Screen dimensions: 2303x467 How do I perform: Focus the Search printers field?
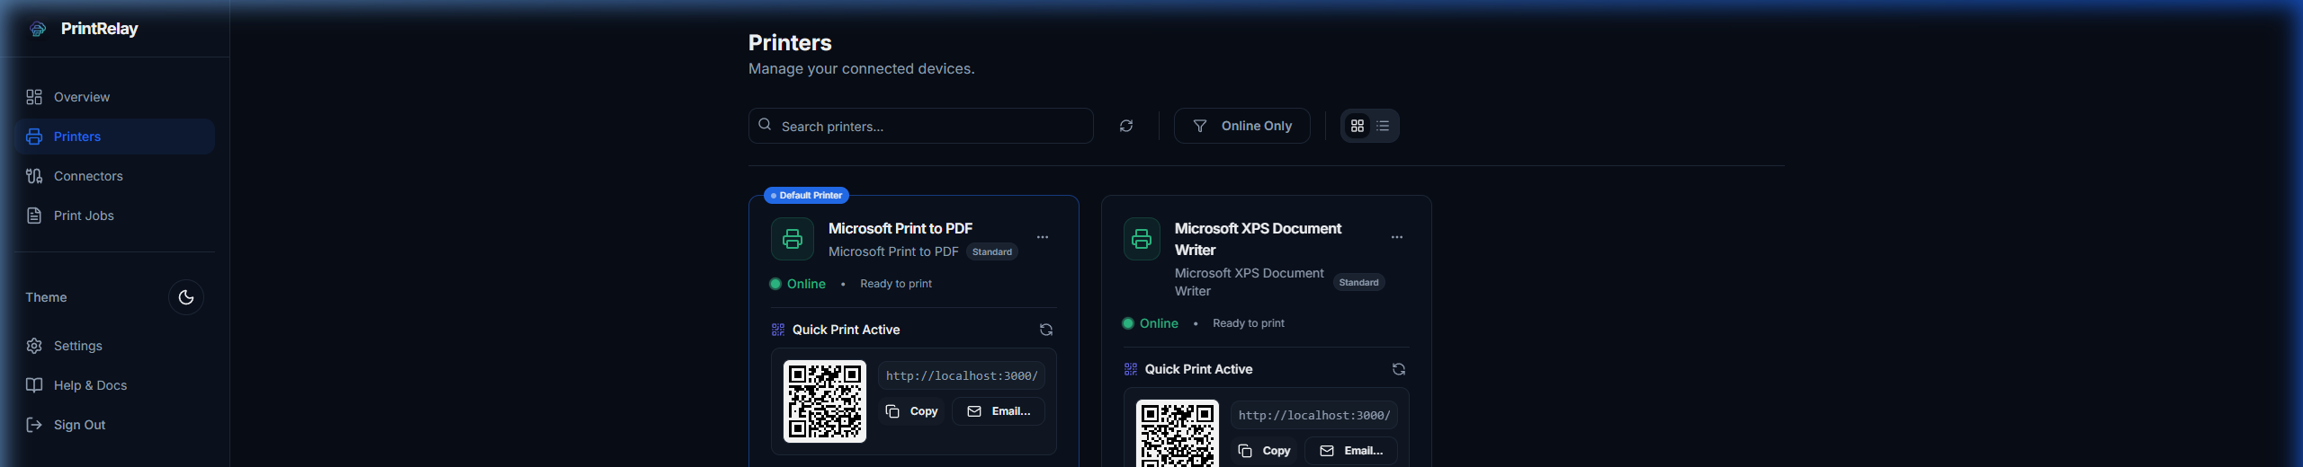[x=920, y=126]
